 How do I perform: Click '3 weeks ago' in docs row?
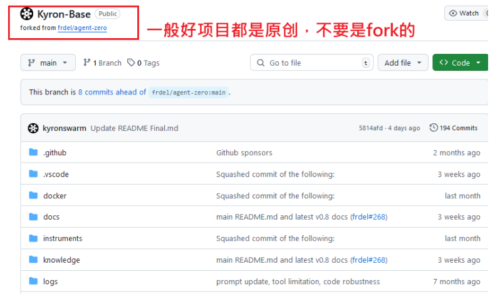click(459, 217)
